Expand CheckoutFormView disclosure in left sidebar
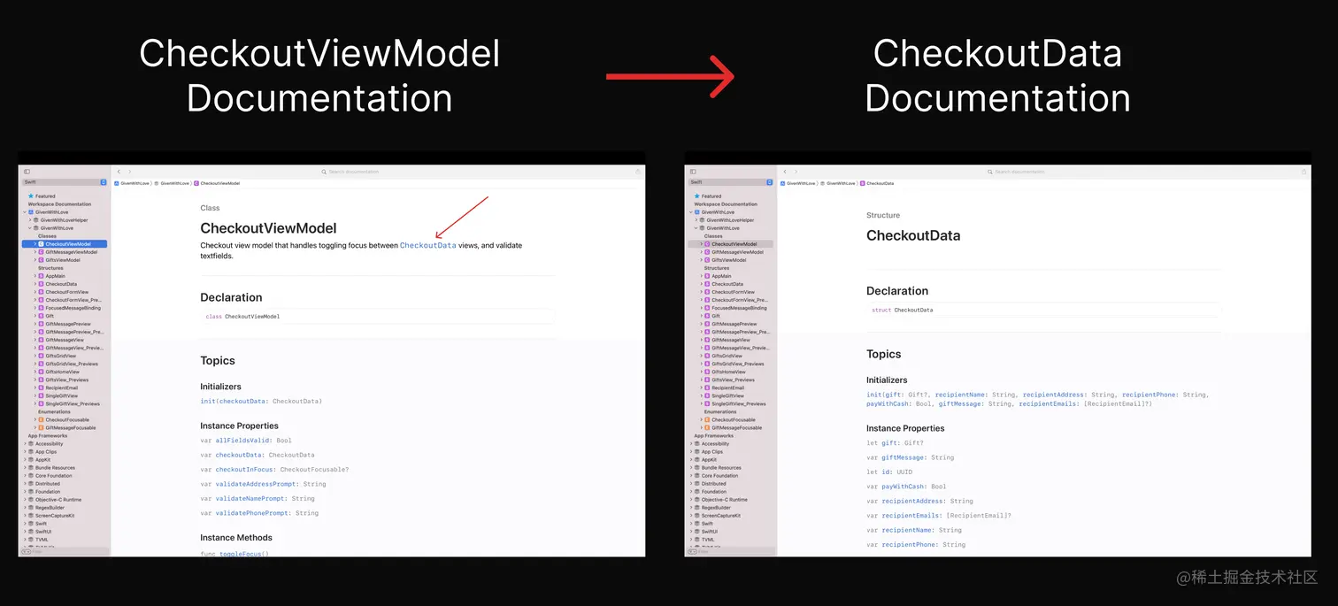 [35, 292]
